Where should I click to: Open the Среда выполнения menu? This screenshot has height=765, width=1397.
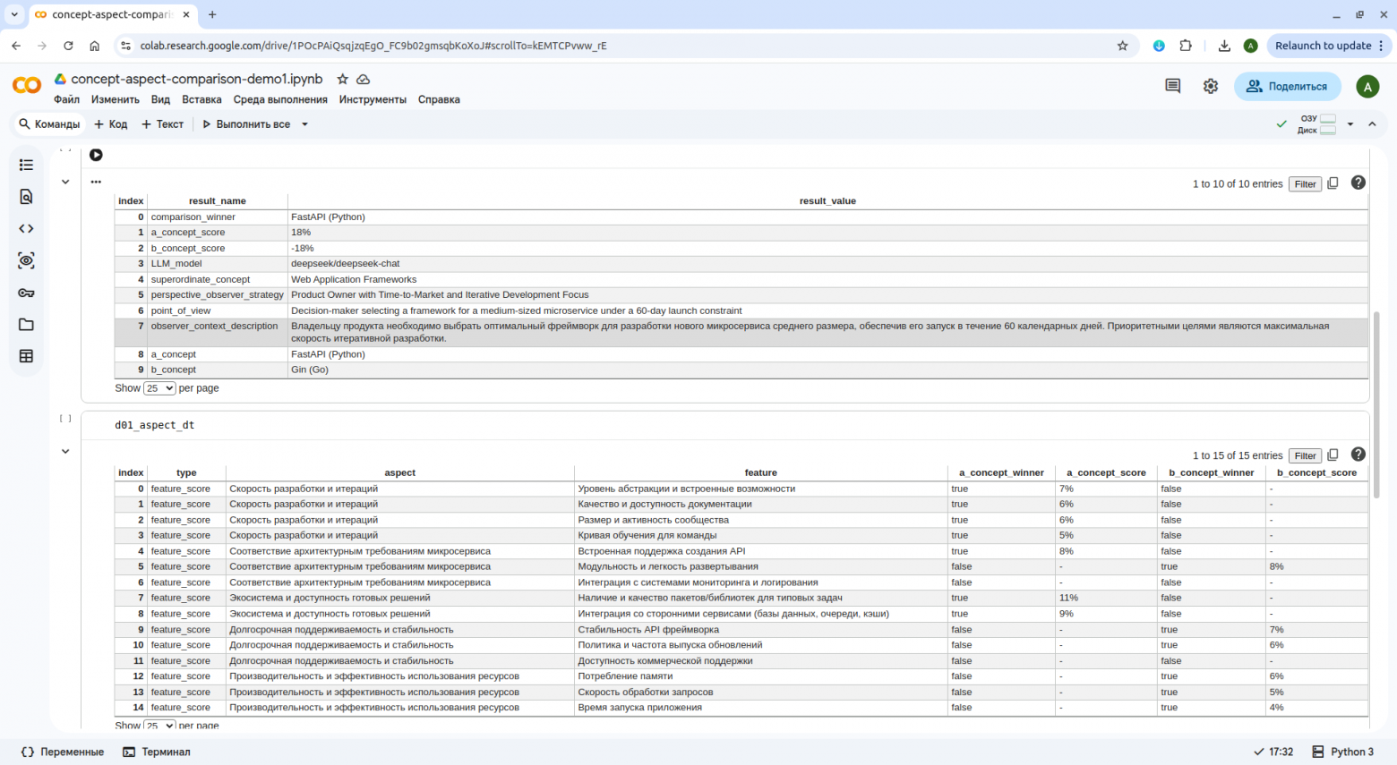[x=280, y=99]
